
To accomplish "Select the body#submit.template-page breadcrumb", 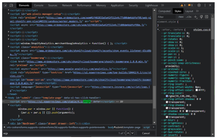I will click(124, 127).
